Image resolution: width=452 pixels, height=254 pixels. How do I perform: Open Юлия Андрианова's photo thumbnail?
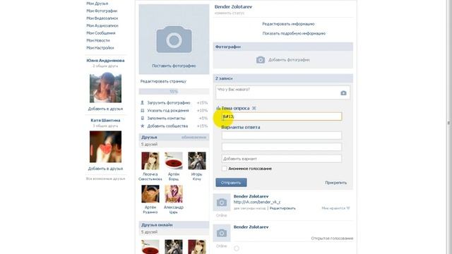tap(105, 87)
